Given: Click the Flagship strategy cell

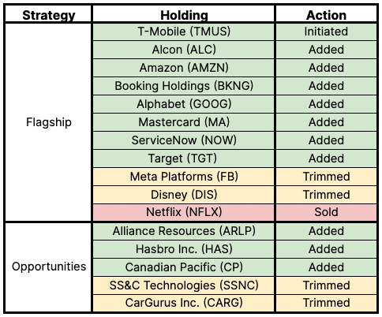Looking at the screenshot, I should (x=49, y=122).
